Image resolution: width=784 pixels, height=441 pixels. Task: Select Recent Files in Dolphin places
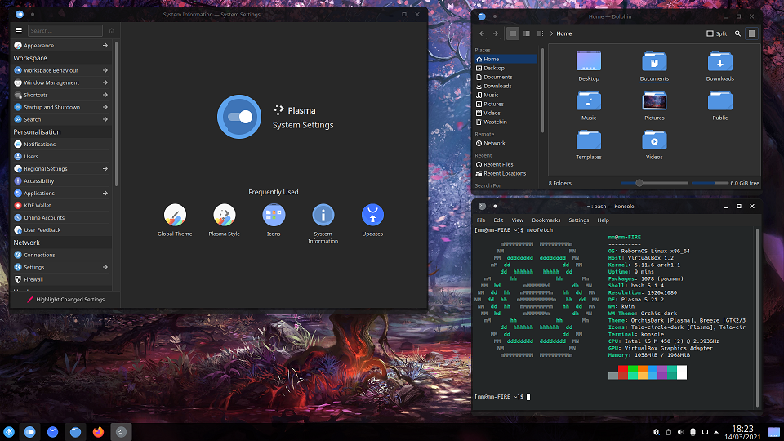[506, 164]
